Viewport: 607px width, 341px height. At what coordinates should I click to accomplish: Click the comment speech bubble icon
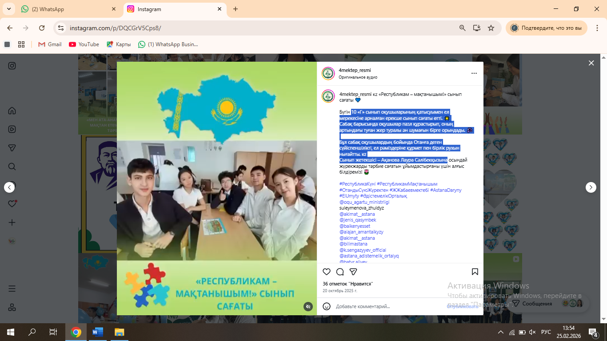[x=340, y=272]
